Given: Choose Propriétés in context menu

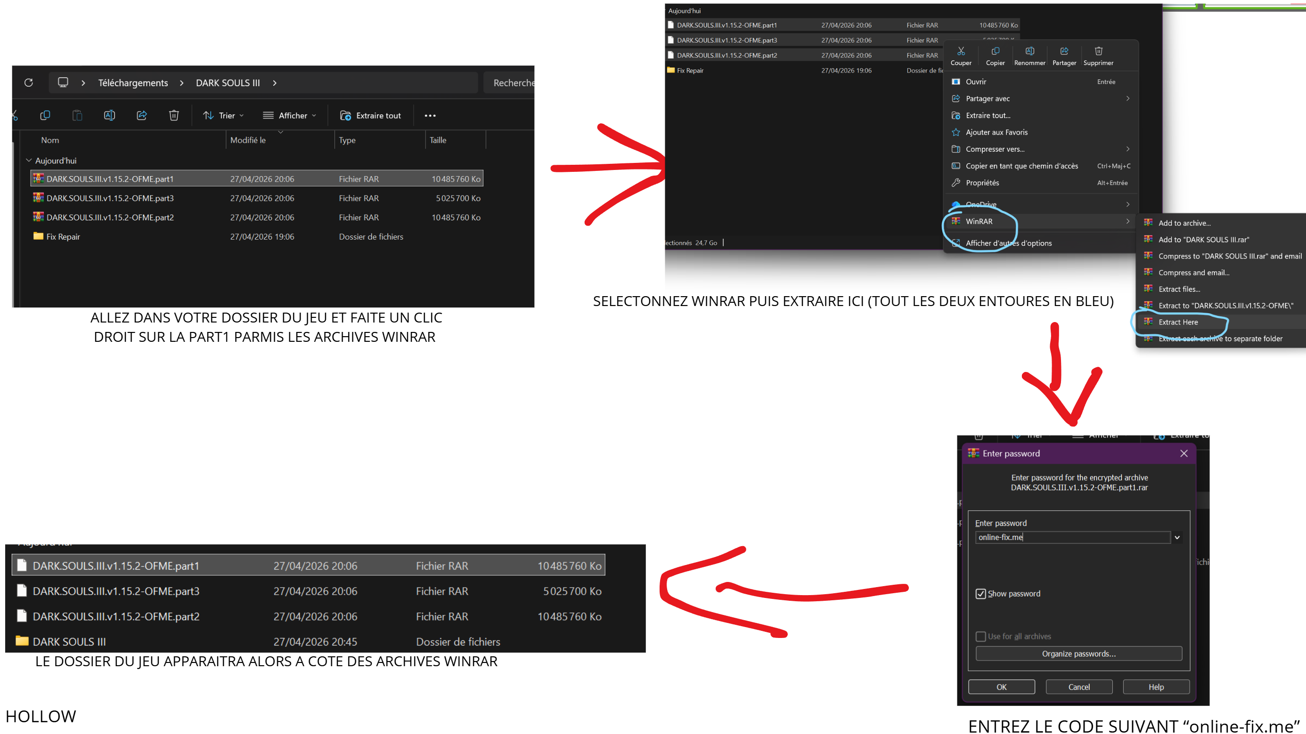Looking at the screenshot, I should coord(1042,182).
